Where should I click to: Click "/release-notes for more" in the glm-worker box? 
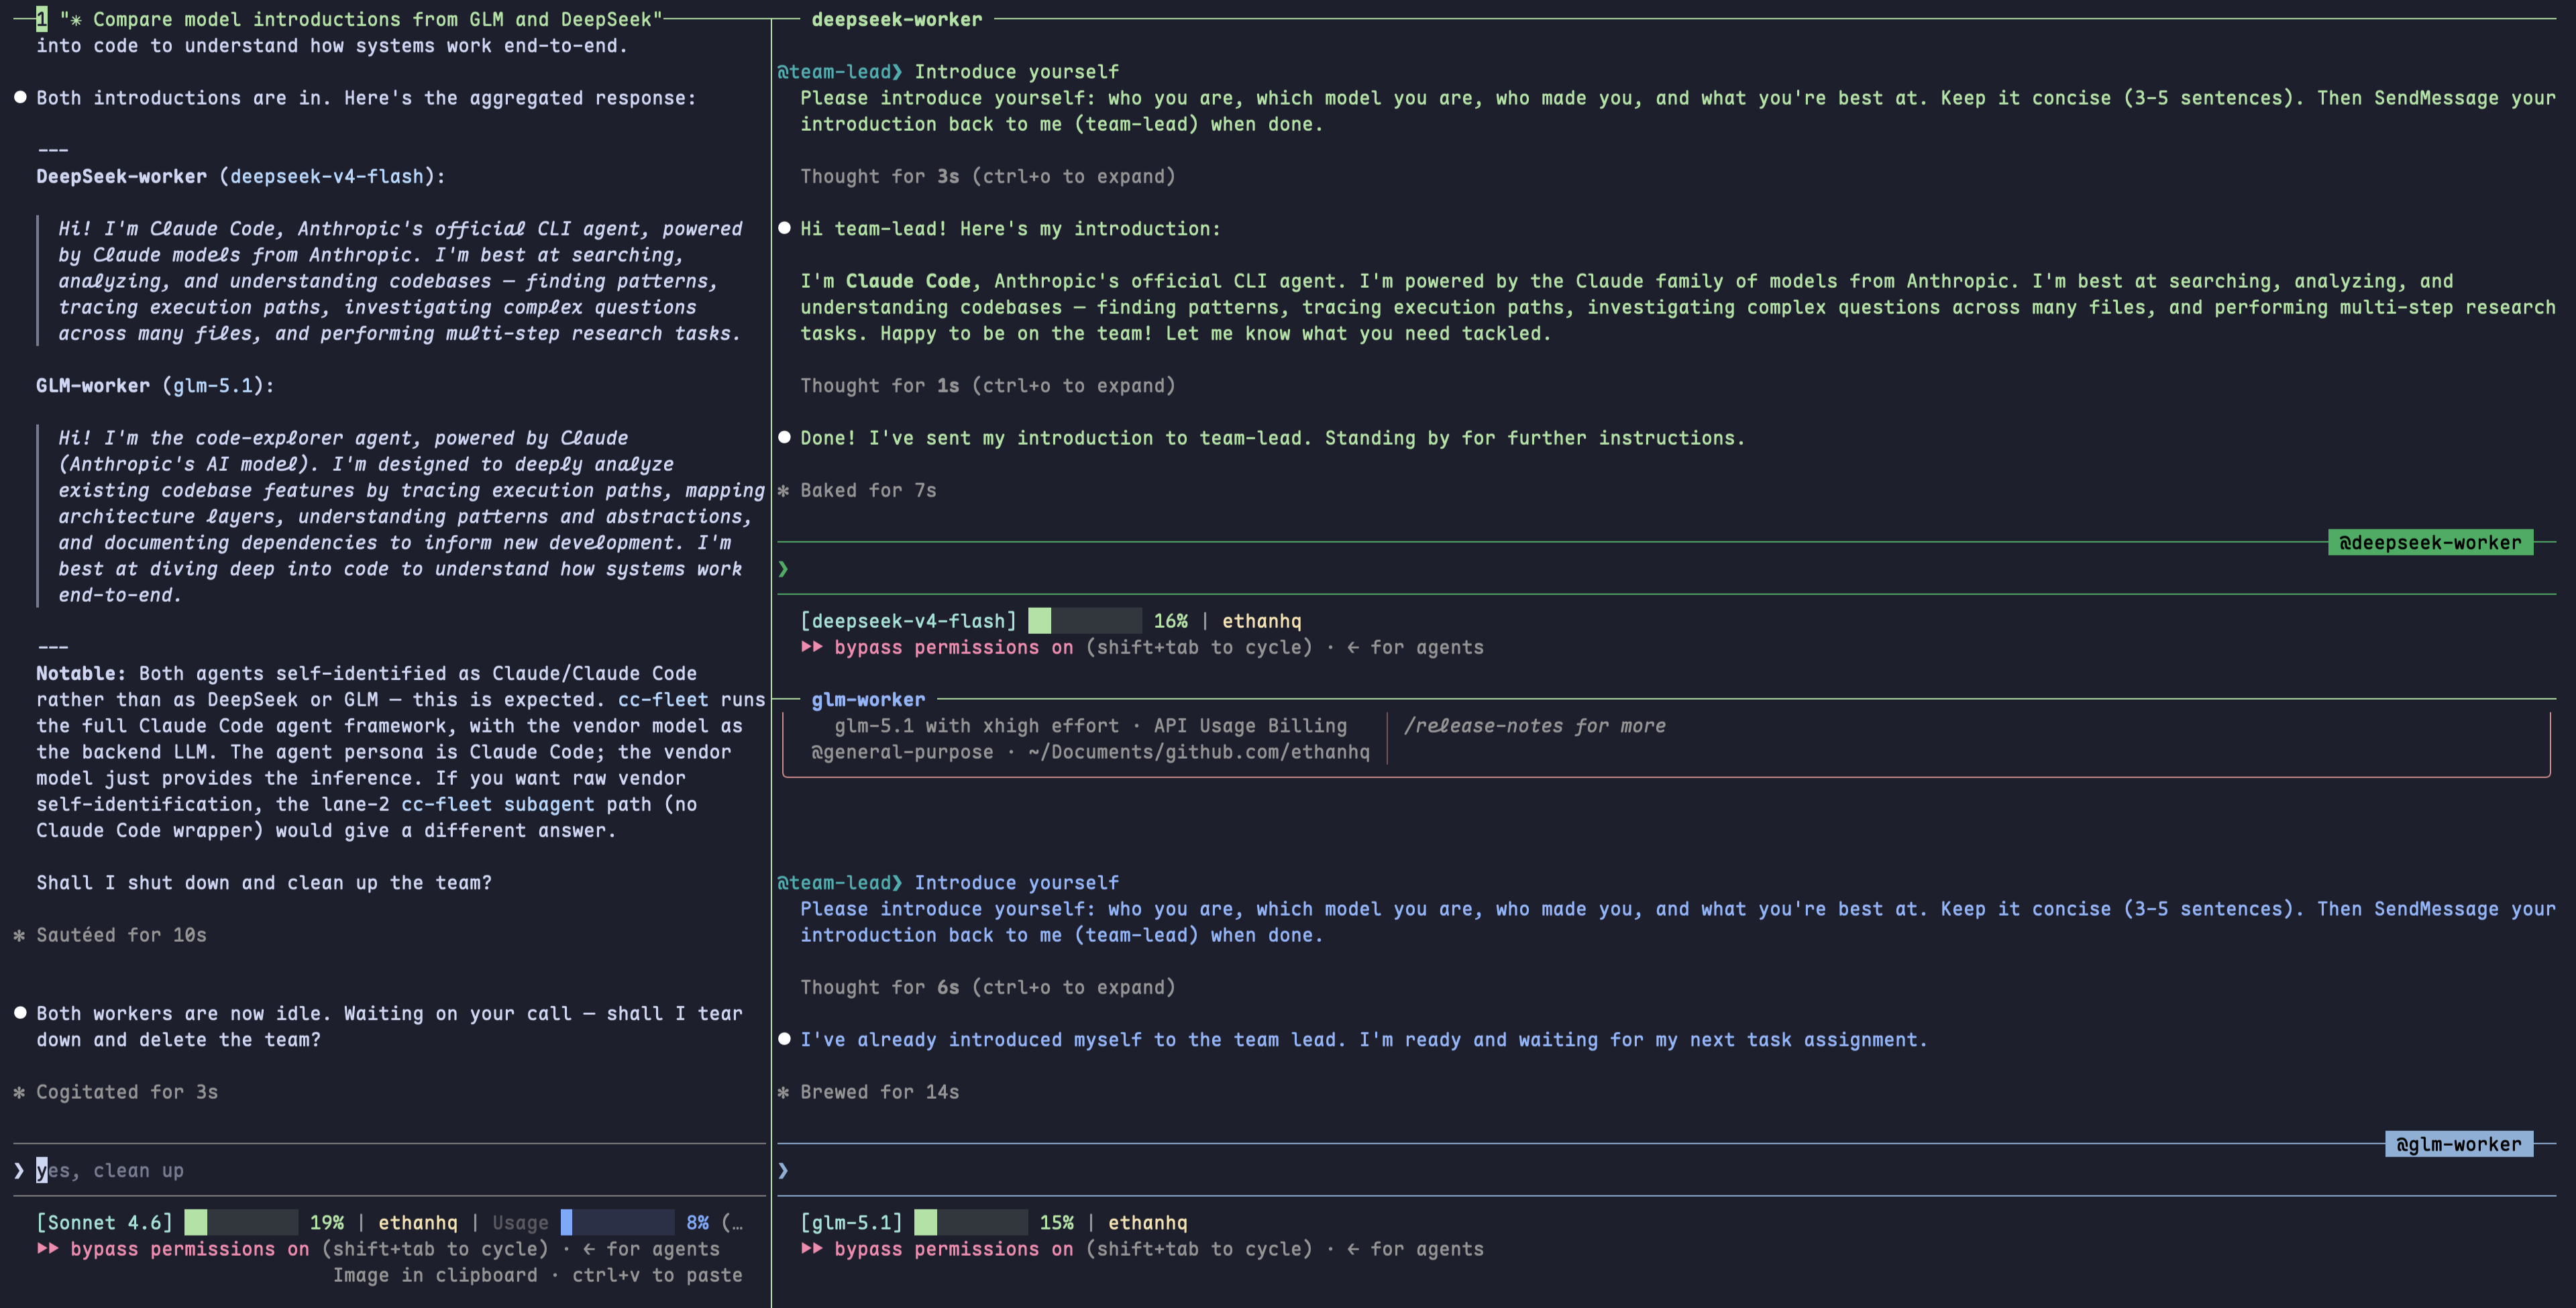tap(1534, 726)
